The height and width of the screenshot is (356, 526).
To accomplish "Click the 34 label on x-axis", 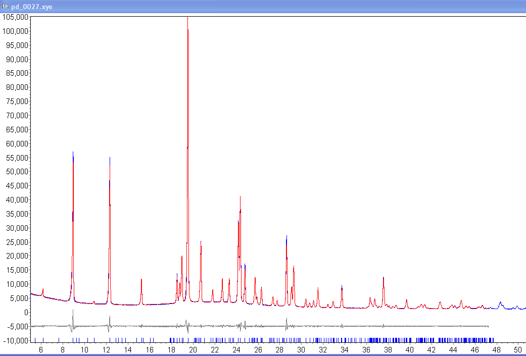I will point(345,349).
